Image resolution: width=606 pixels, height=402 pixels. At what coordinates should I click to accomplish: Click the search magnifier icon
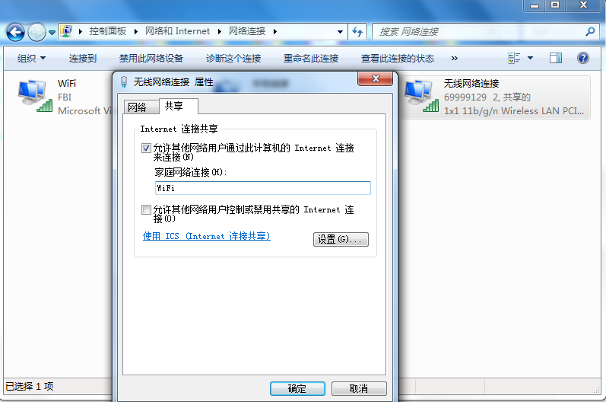[590, 31]
